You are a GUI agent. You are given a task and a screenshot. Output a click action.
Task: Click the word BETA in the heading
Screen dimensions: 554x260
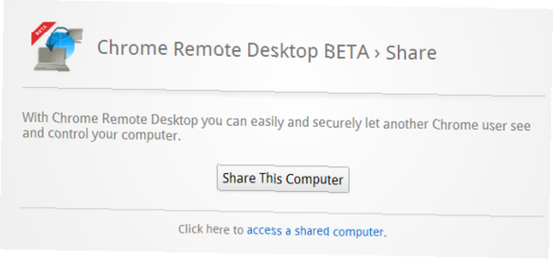pos(347,51)
